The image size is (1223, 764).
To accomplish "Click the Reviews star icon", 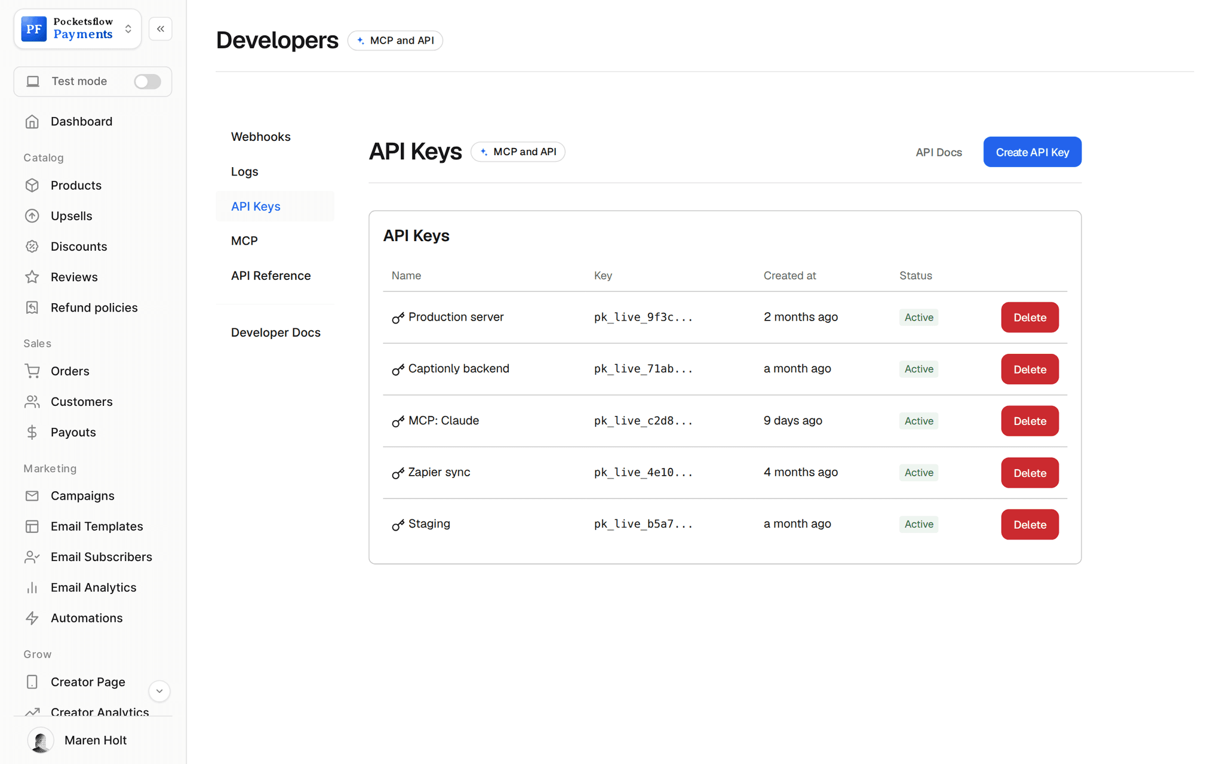I will (x=32, y=277).
